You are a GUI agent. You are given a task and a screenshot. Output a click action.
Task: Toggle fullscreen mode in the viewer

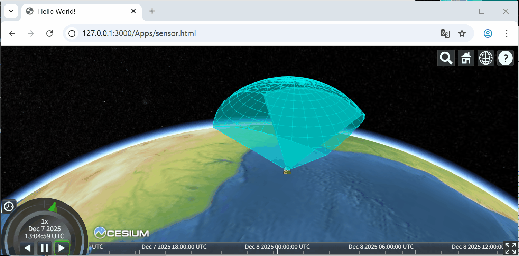(x=511, y=248)
